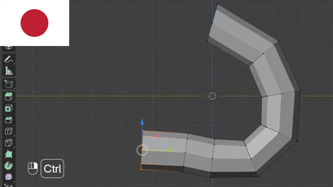Click the green Y-axis gizmo arrow
This screenshot has height=187, width=333.
click(x=171, y=150)
